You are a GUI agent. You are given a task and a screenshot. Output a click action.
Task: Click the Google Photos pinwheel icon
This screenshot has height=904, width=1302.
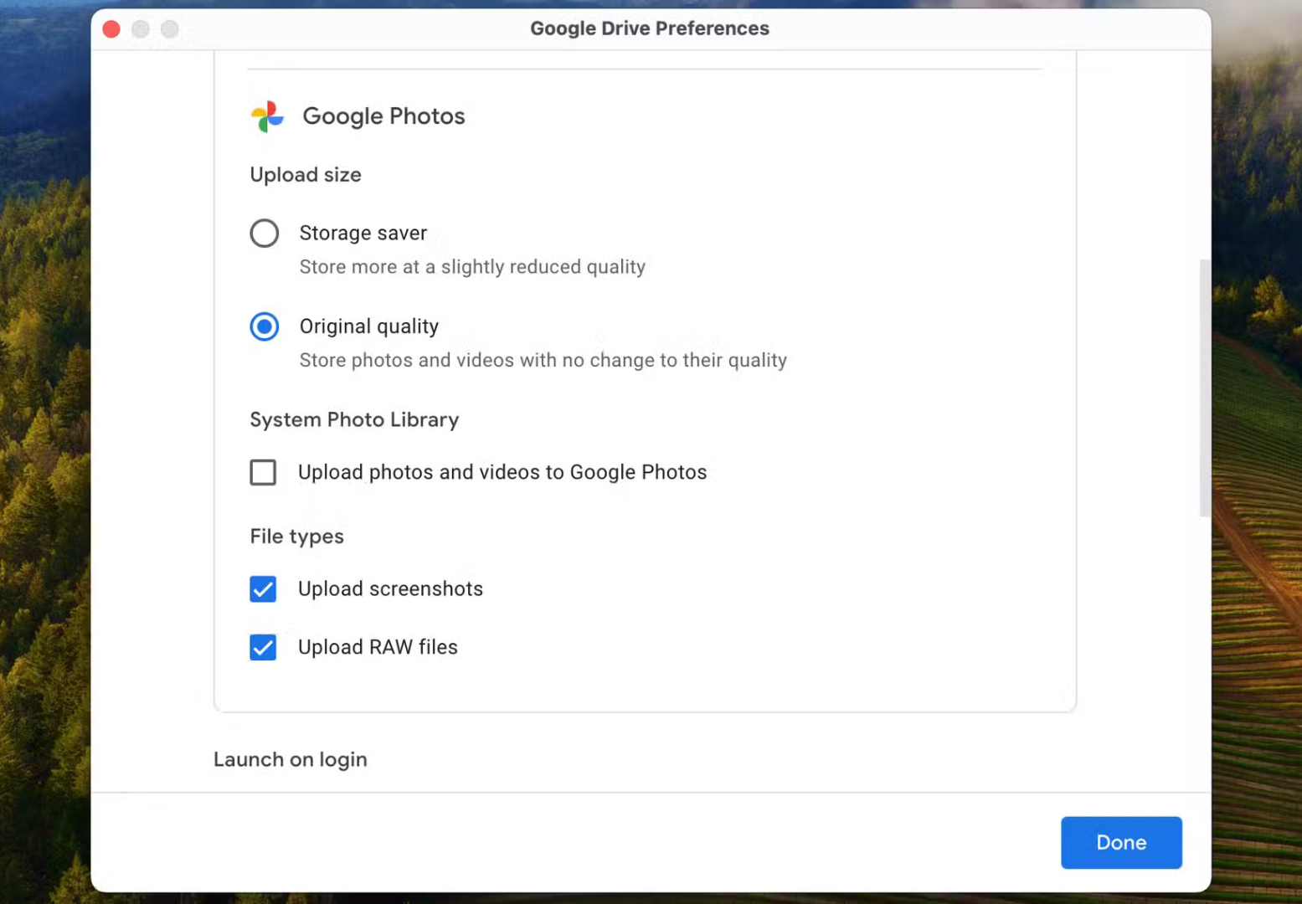click(267, 116)
